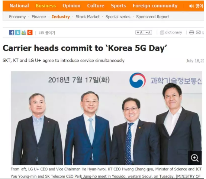Increase font size with +A button
The height and width of the screenshot is (179, 206).
[x=140, y=32]
